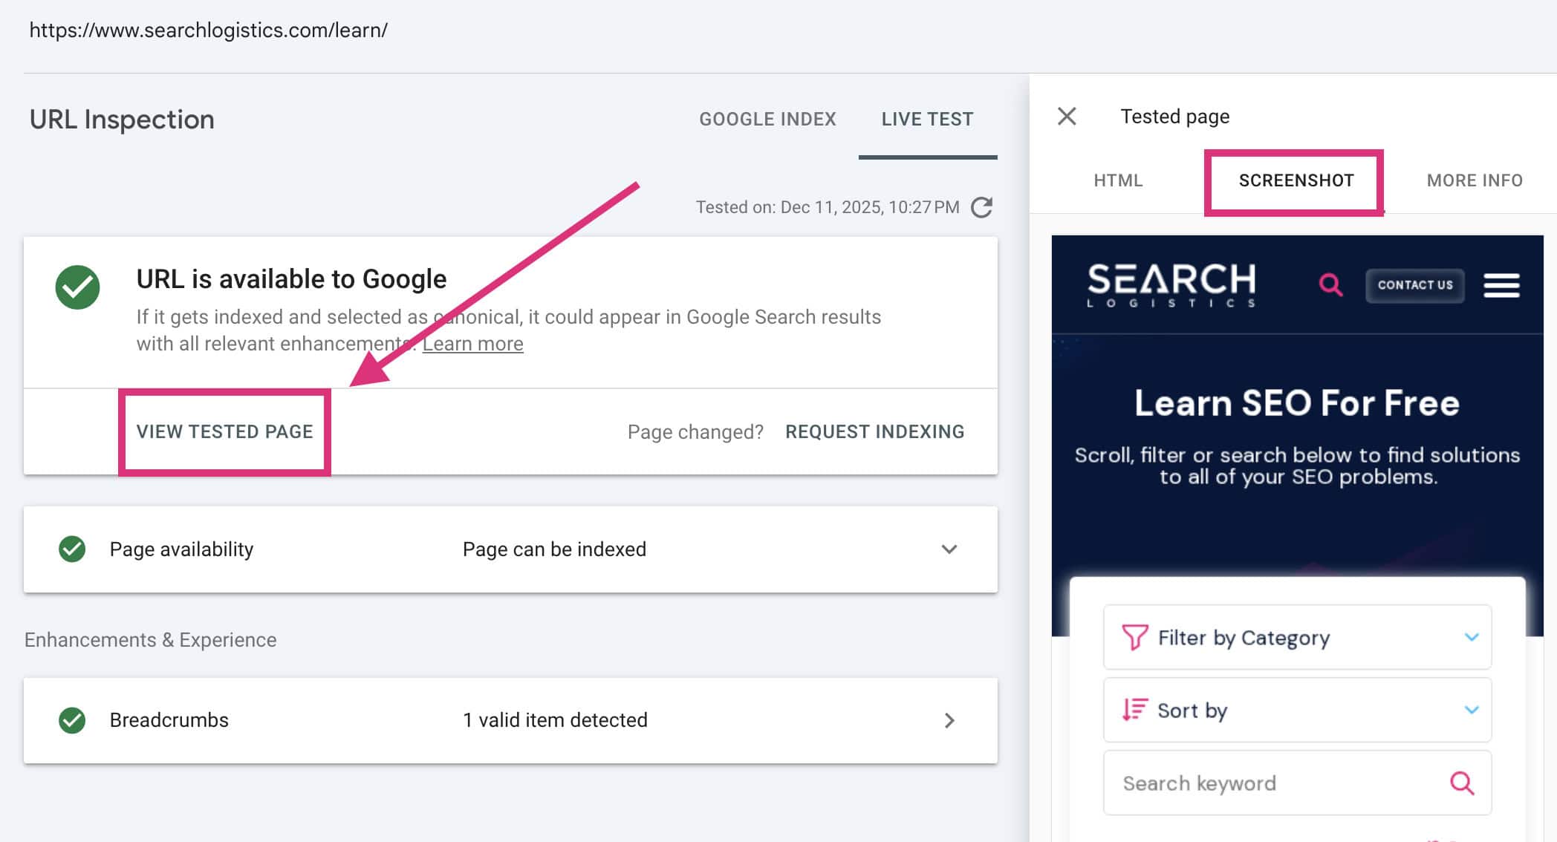
Task: Click the Page availability green check icon
Action: tap(73, 549)
